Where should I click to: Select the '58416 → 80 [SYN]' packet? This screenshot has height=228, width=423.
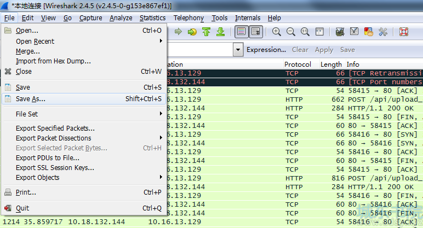click(x=295, y=135)
